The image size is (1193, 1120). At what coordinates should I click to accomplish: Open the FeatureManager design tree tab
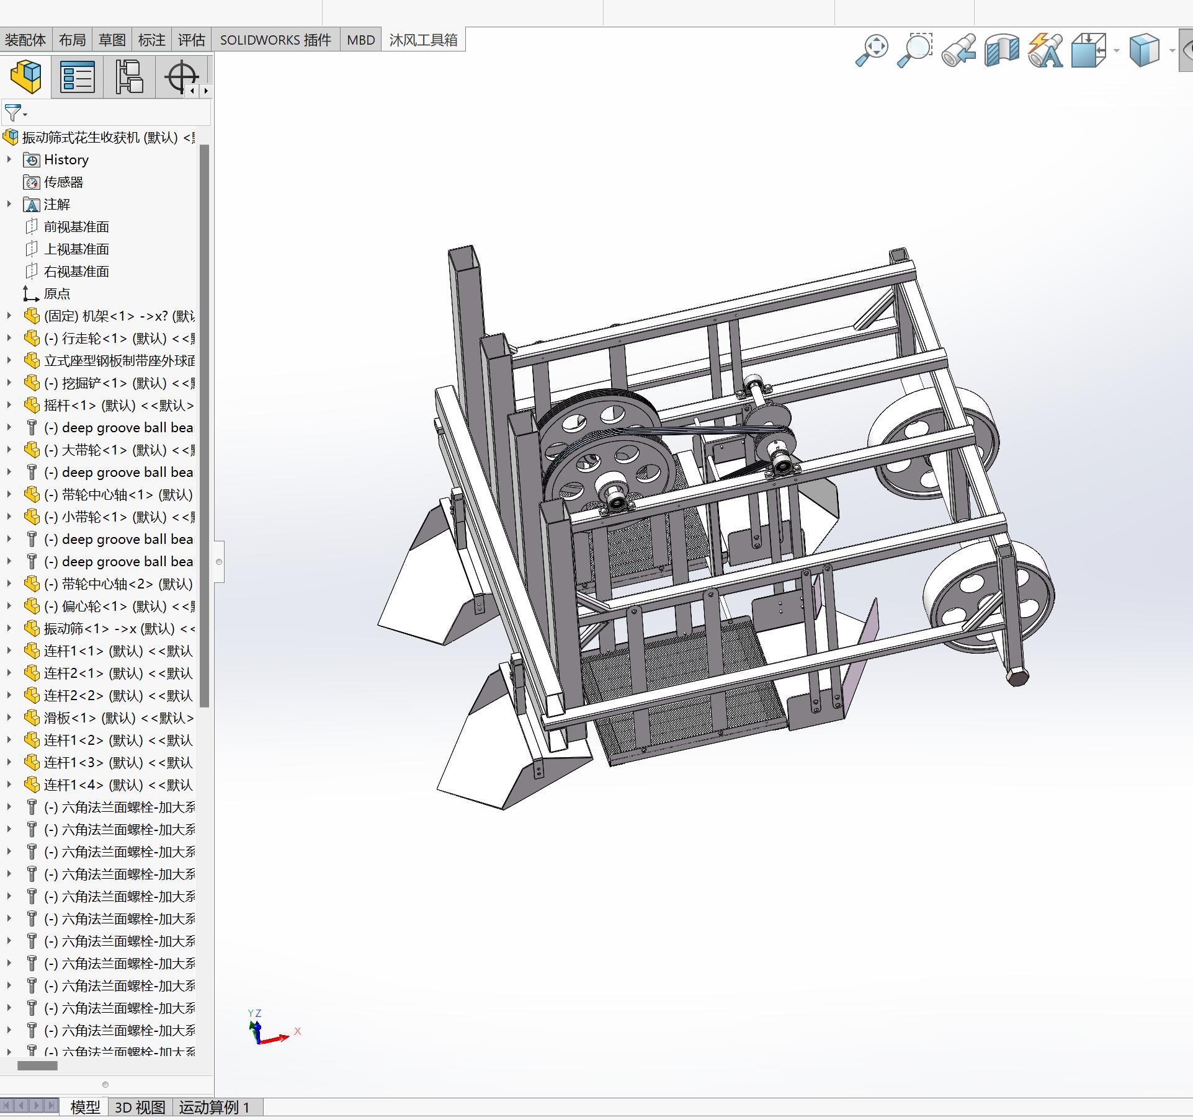tap(26, 77)
